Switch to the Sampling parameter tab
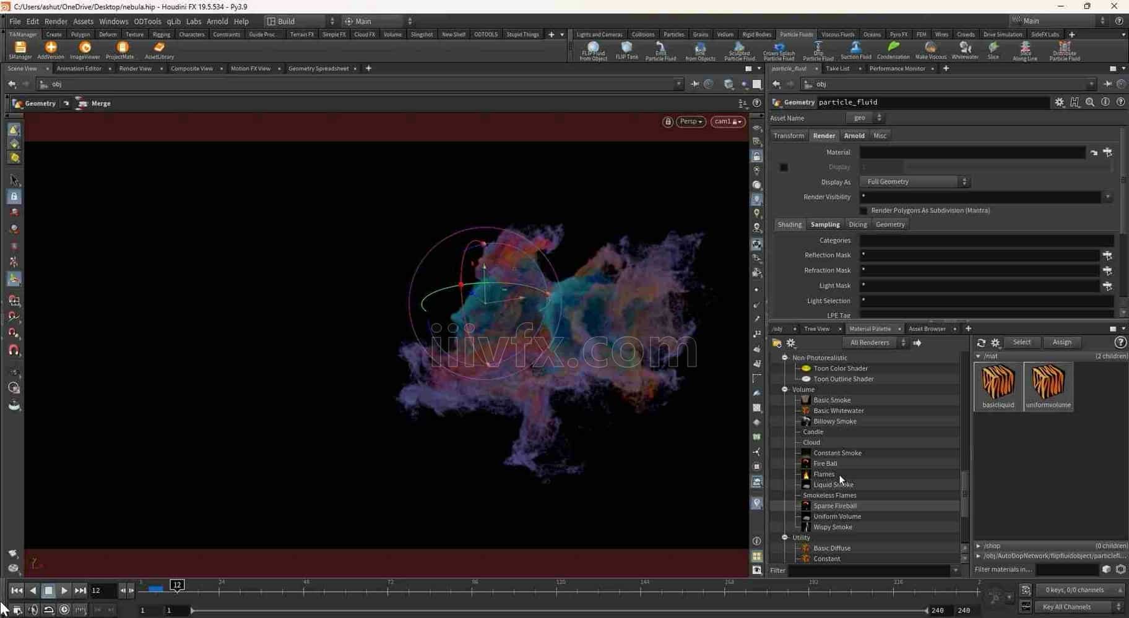This screenshot has height=618, width=1129. [x=825, y=225]
